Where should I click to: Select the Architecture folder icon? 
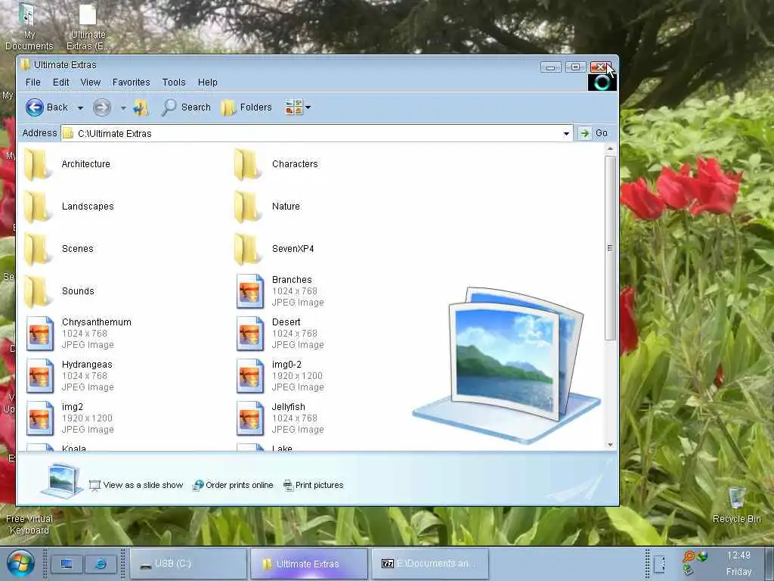tap(38, 164)
